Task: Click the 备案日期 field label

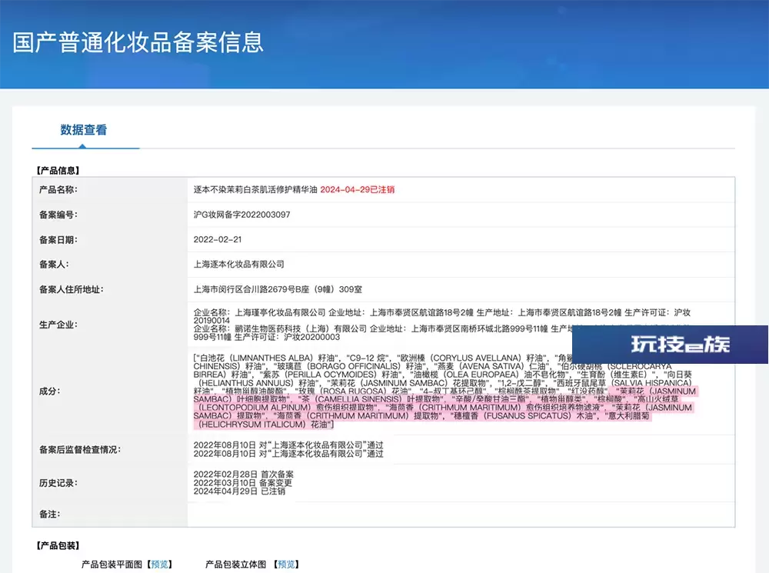Action: [58, 239]
